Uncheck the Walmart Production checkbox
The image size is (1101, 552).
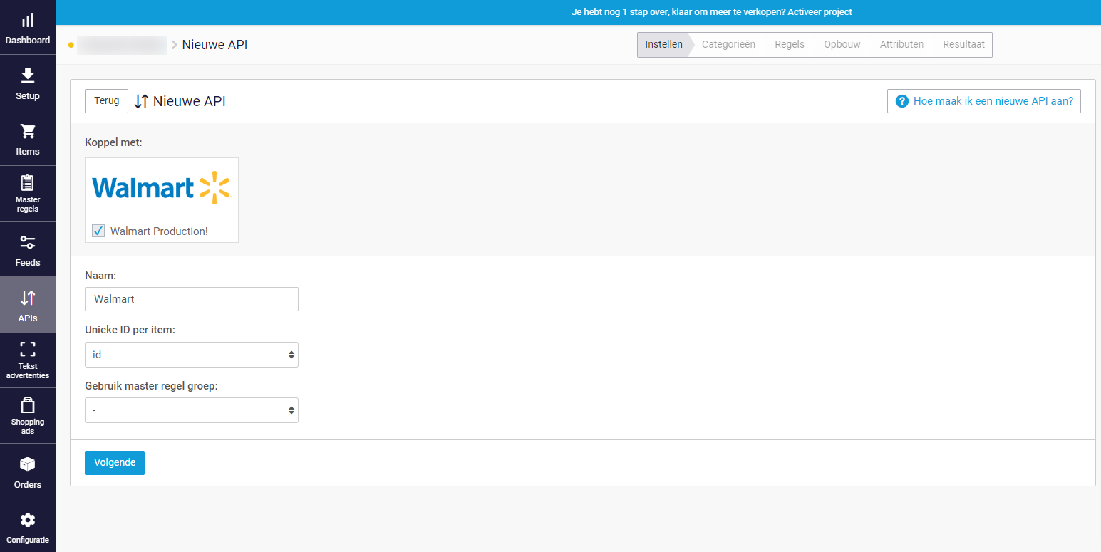tap(98, 231)
